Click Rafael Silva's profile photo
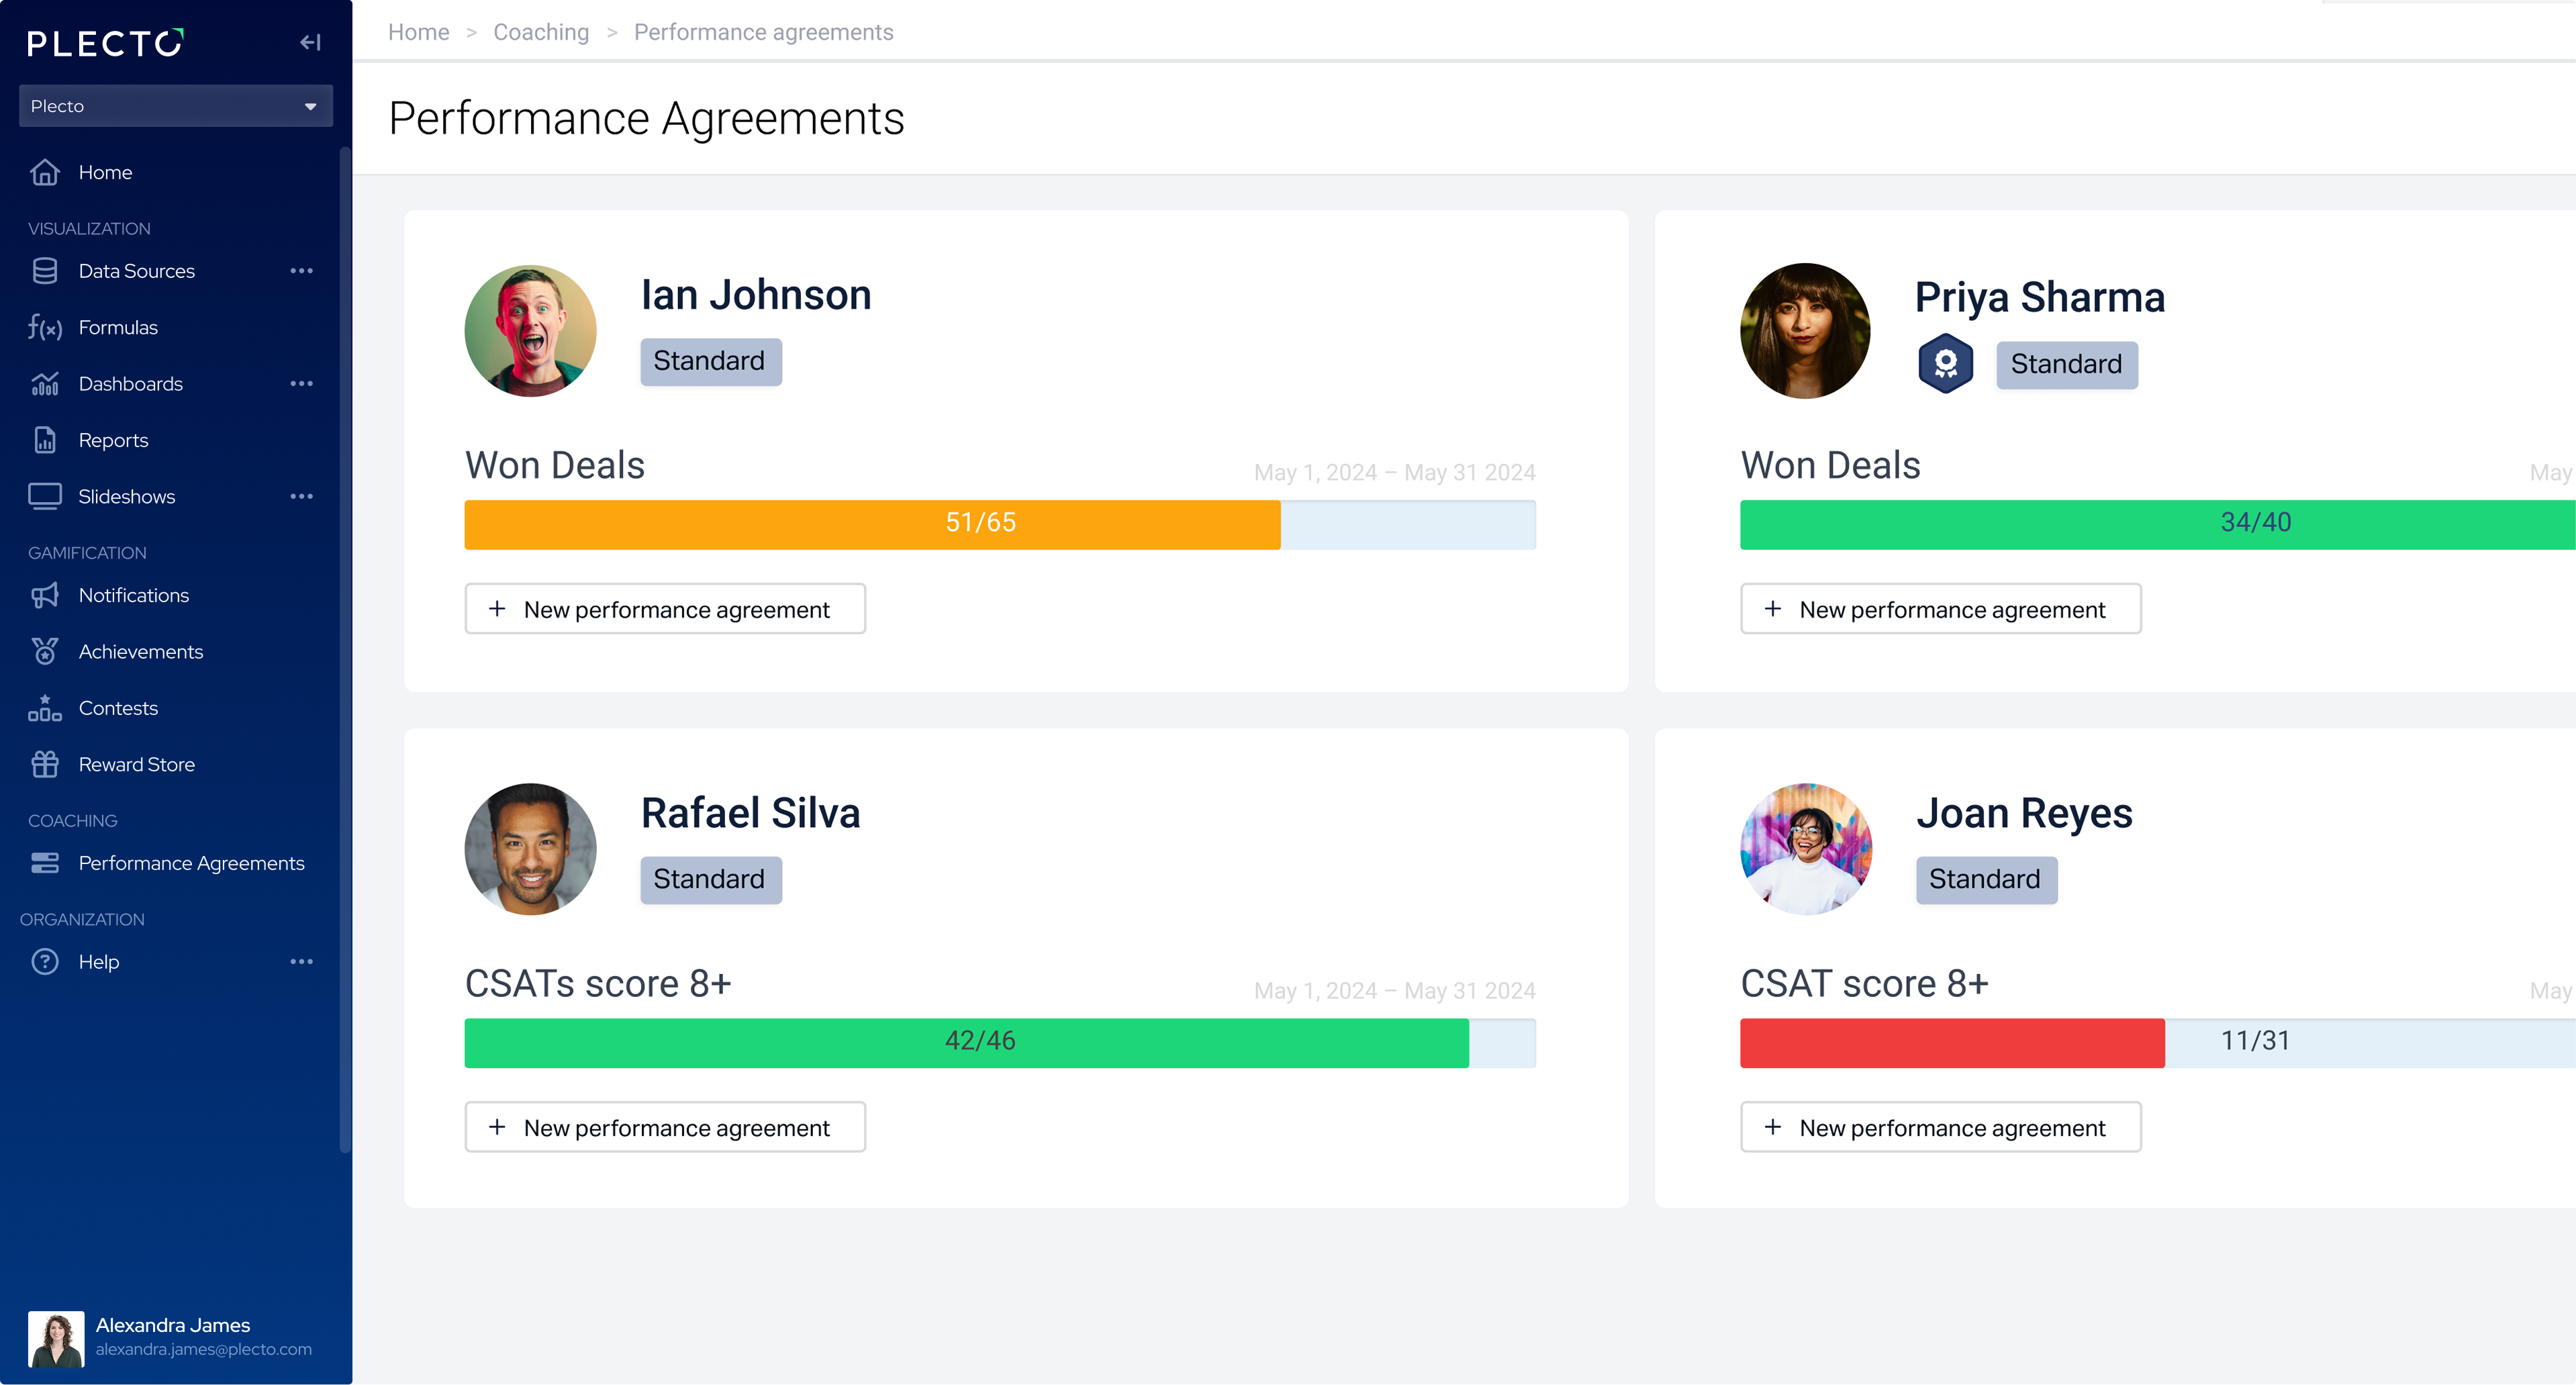 tap(530, 849)
